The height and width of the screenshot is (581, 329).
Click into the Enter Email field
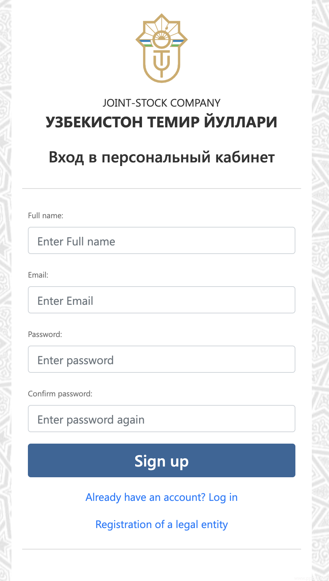[162, 300]
